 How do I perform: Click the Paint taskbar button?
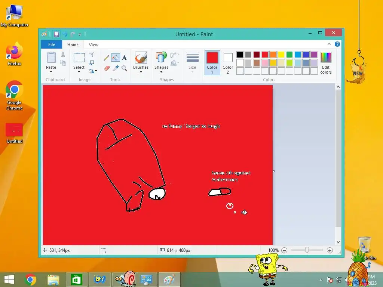pyautogui.click(x=169, y=280)
